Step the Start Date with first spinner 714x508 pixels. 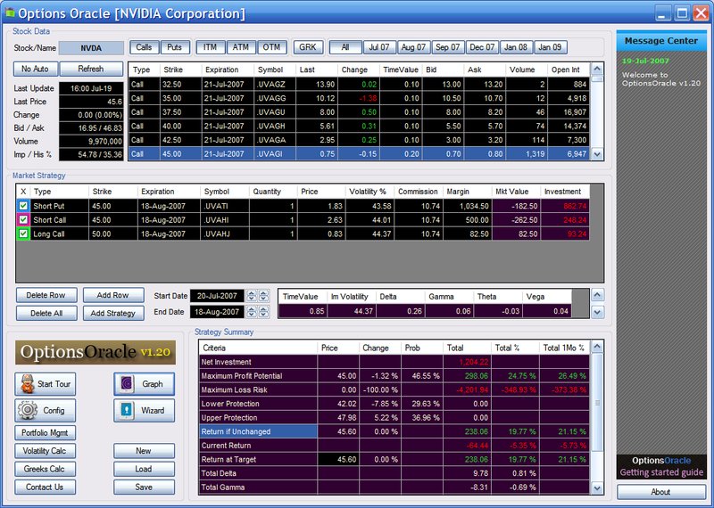point(252,296)
